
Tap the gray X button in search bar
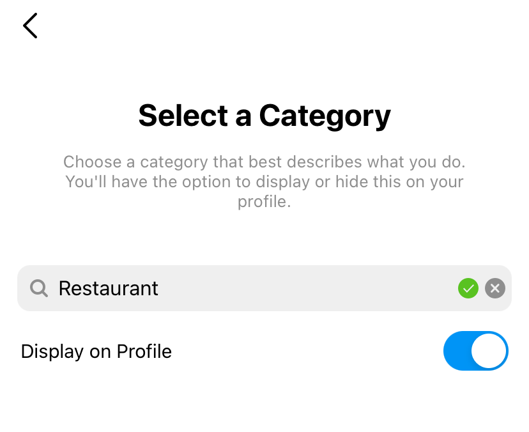(x=495, y=289)
